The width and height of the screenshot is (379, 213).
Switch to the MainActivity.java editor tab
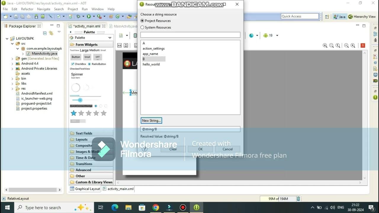click(x=123, y=26)
